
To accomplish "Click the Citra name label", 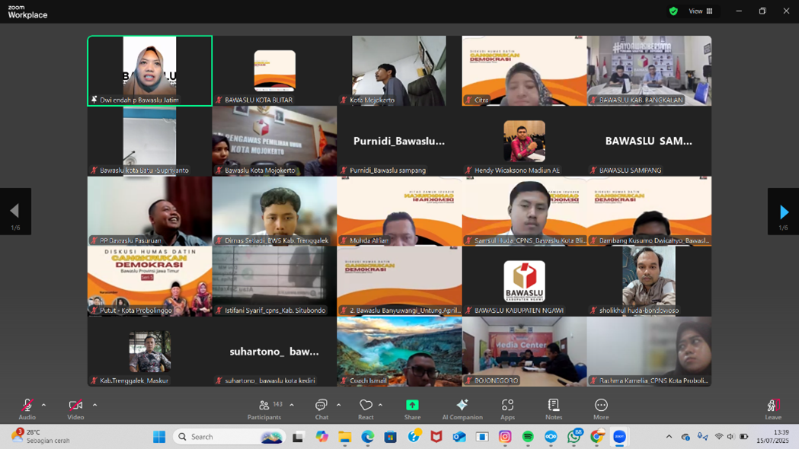I will click(481, 100).
